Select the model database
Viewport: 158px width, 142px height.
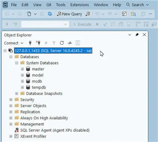[x=38, y=75]
